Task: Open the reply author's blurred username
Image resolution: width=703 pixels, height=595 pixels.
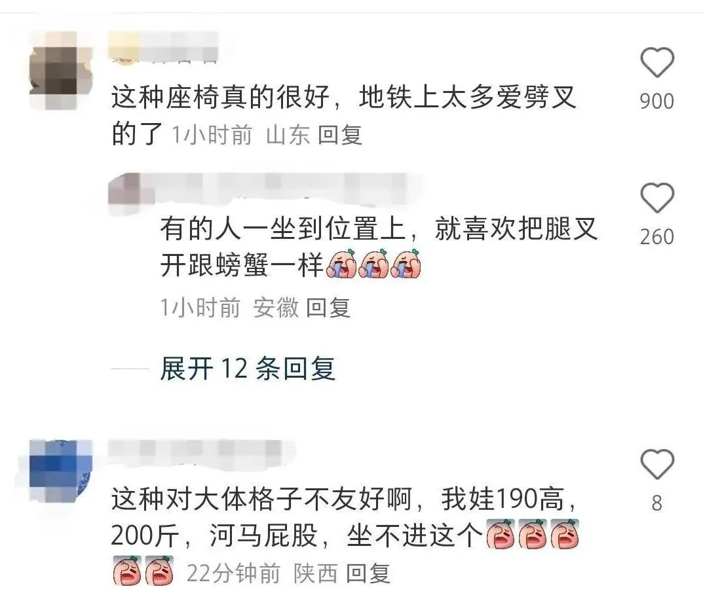Action: point(265,188)
